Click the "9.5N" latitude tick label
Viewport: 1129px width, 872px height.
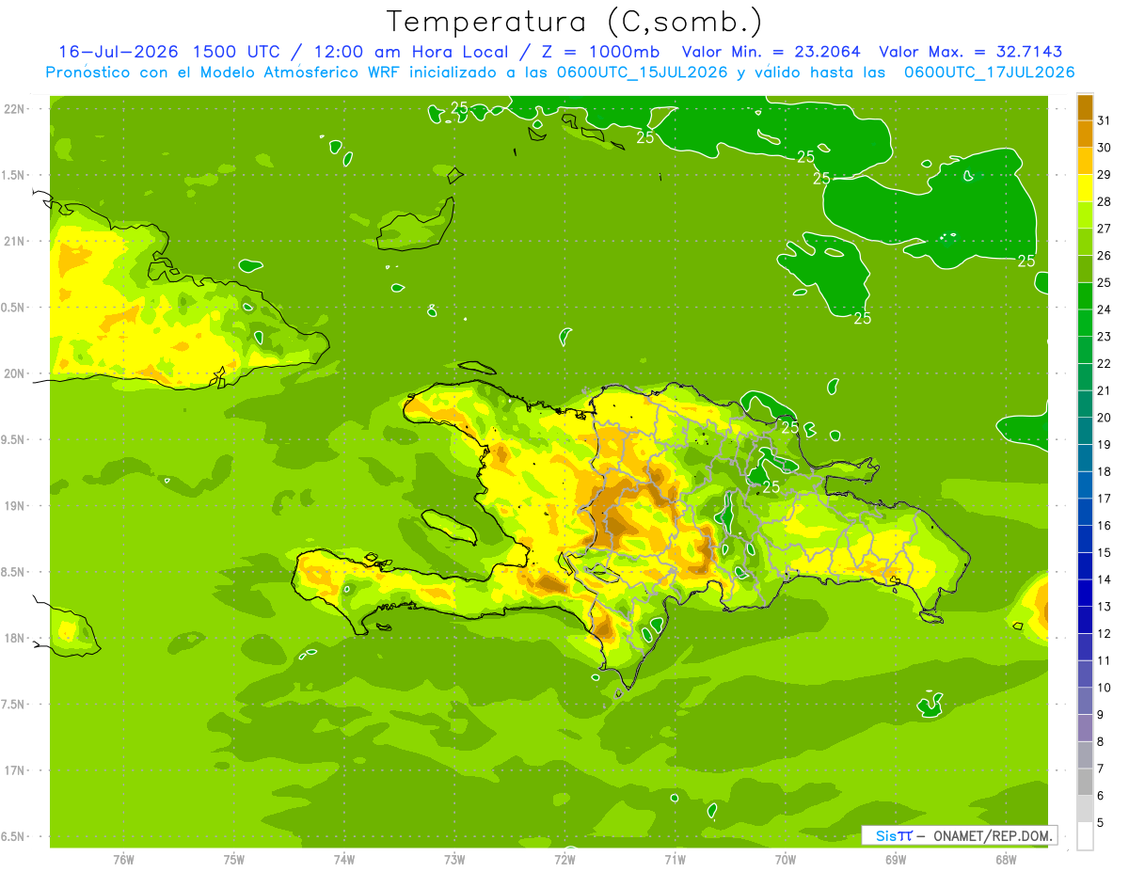pyautogui.click(x=13, y=439)
